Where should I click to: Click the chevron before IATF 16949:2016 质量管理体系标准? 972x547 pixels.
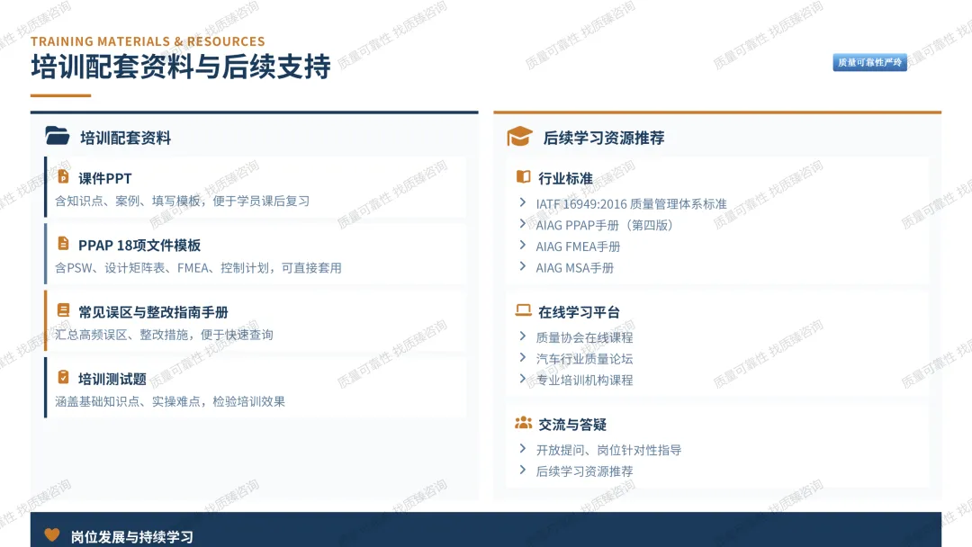(x=523, y=202)
